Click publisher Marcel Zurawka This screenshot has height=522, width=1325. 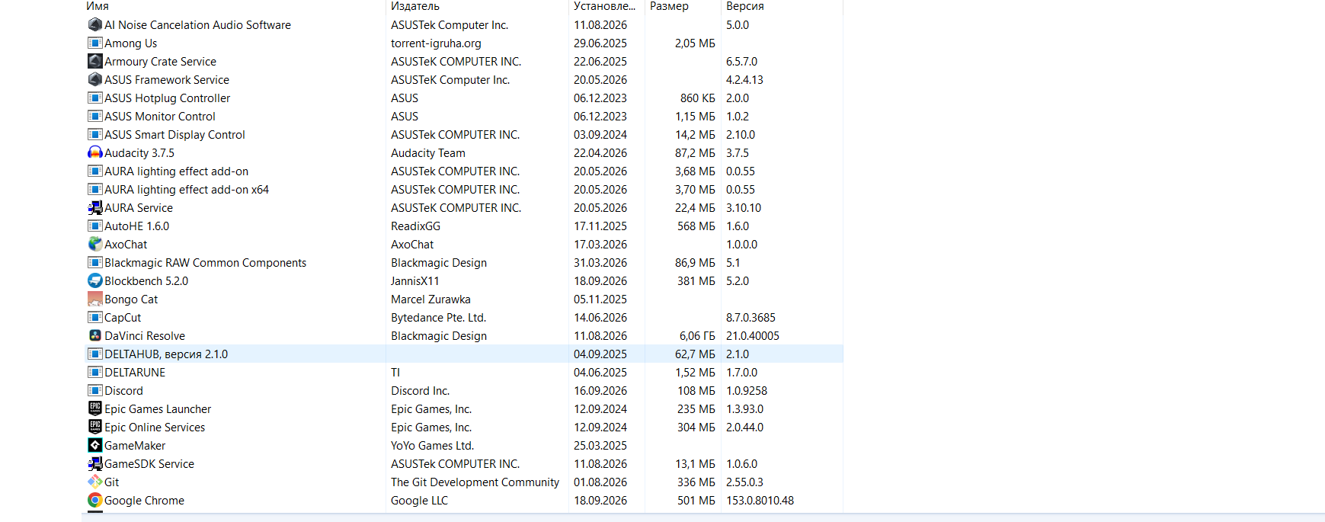(x=430, y=299)
